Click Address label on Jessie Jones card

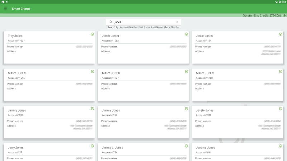point(199,126)
